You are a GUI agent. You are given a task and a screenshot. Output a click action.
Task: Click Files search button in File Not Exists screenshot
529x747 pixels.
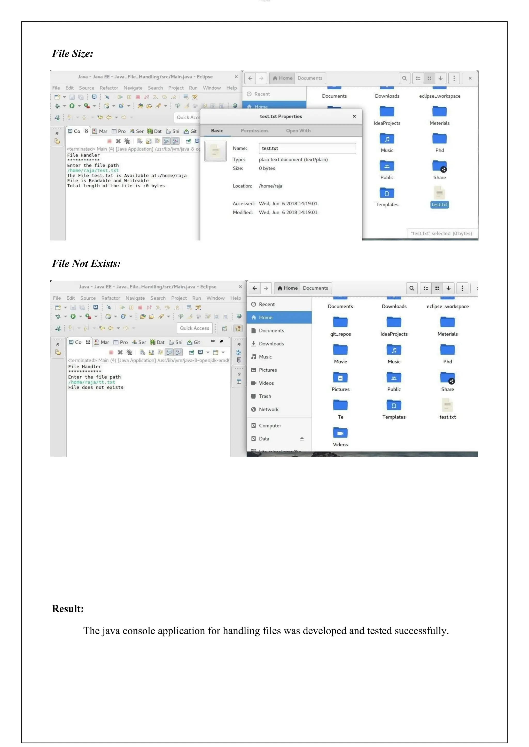click(412, 288)
